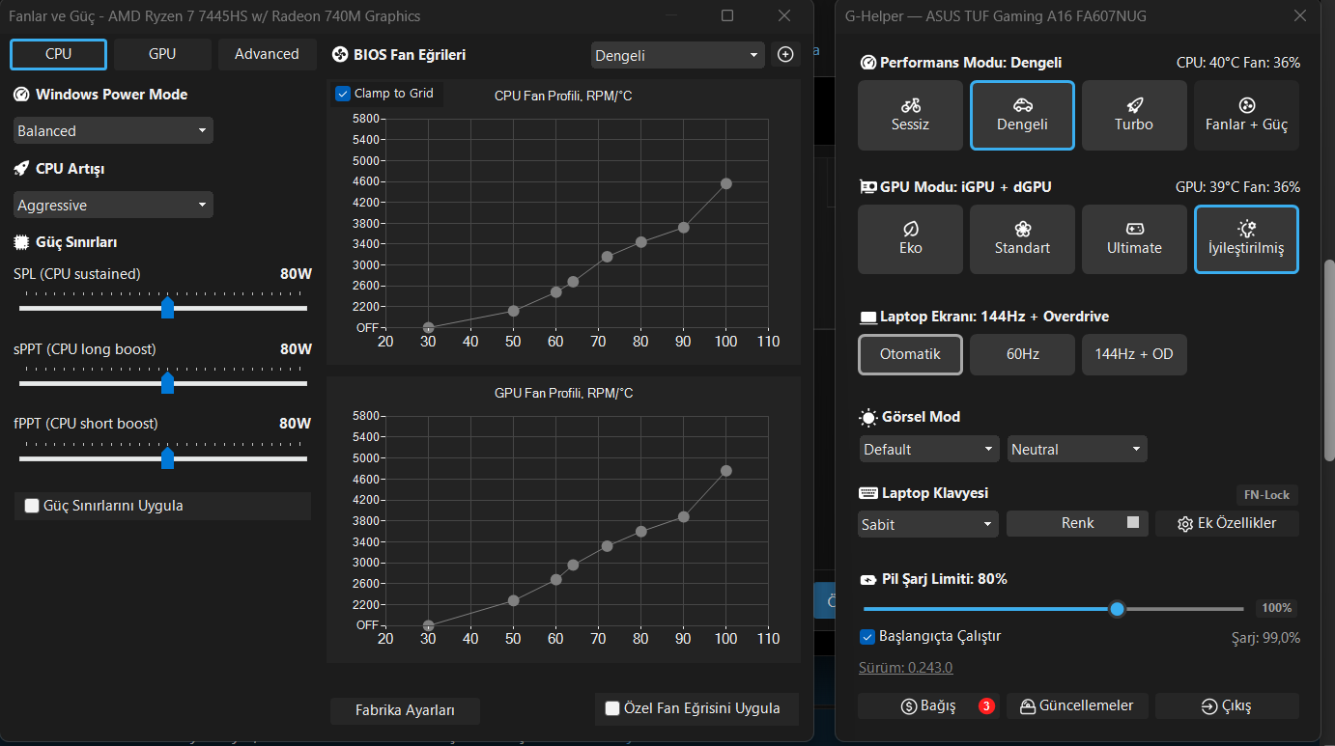Switch to the CPU tab

[58, 54]
